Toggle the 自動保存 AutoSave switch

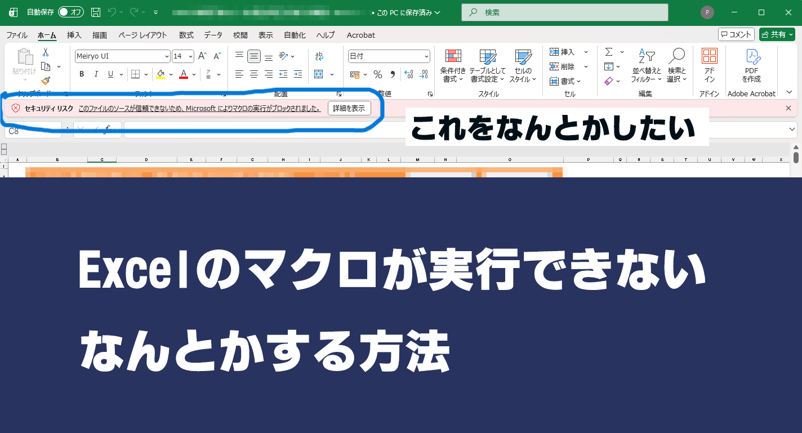coord(71,12)
